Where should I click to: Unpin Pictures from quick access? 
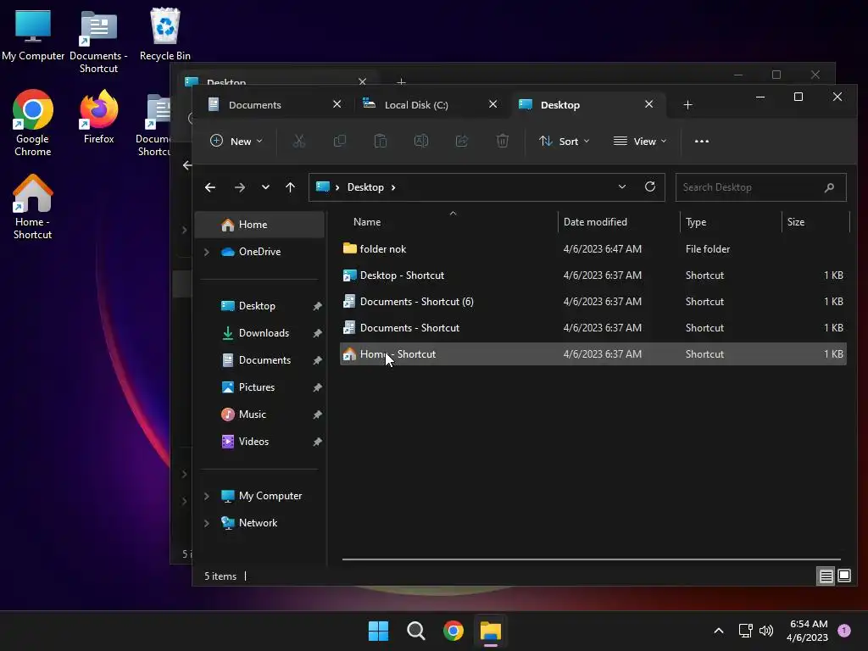(317, 387)
